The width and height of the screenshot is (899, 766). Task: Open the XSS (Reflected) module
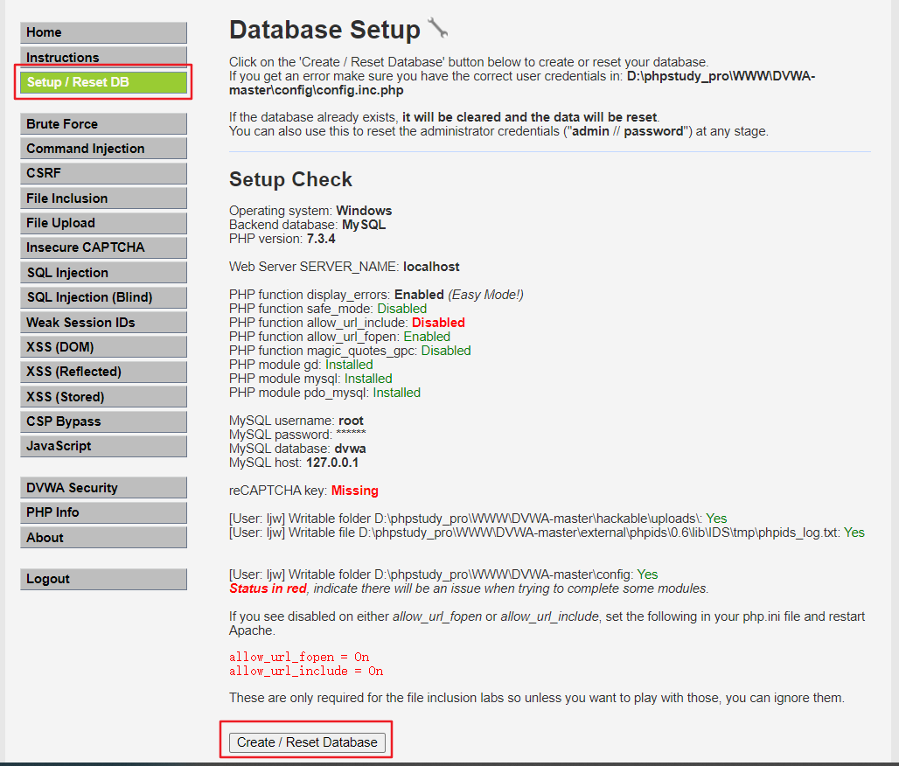click(x=103, y=372)
